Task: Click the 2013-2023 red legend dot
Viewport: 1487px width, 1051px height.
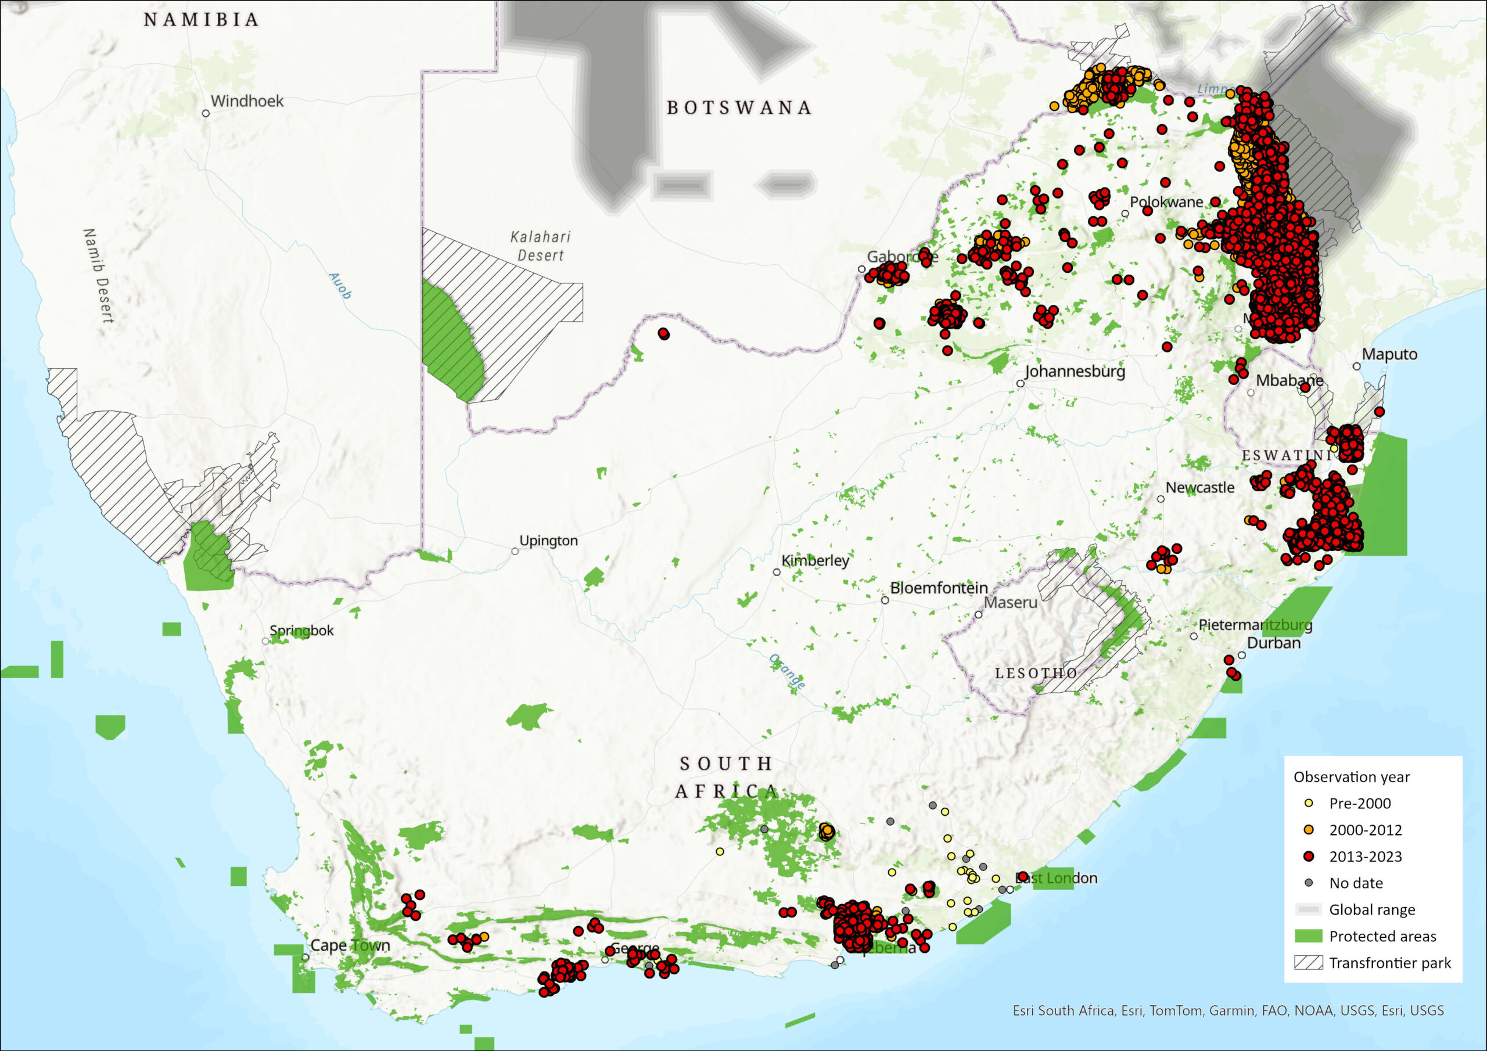Action: pos(1308,856)
